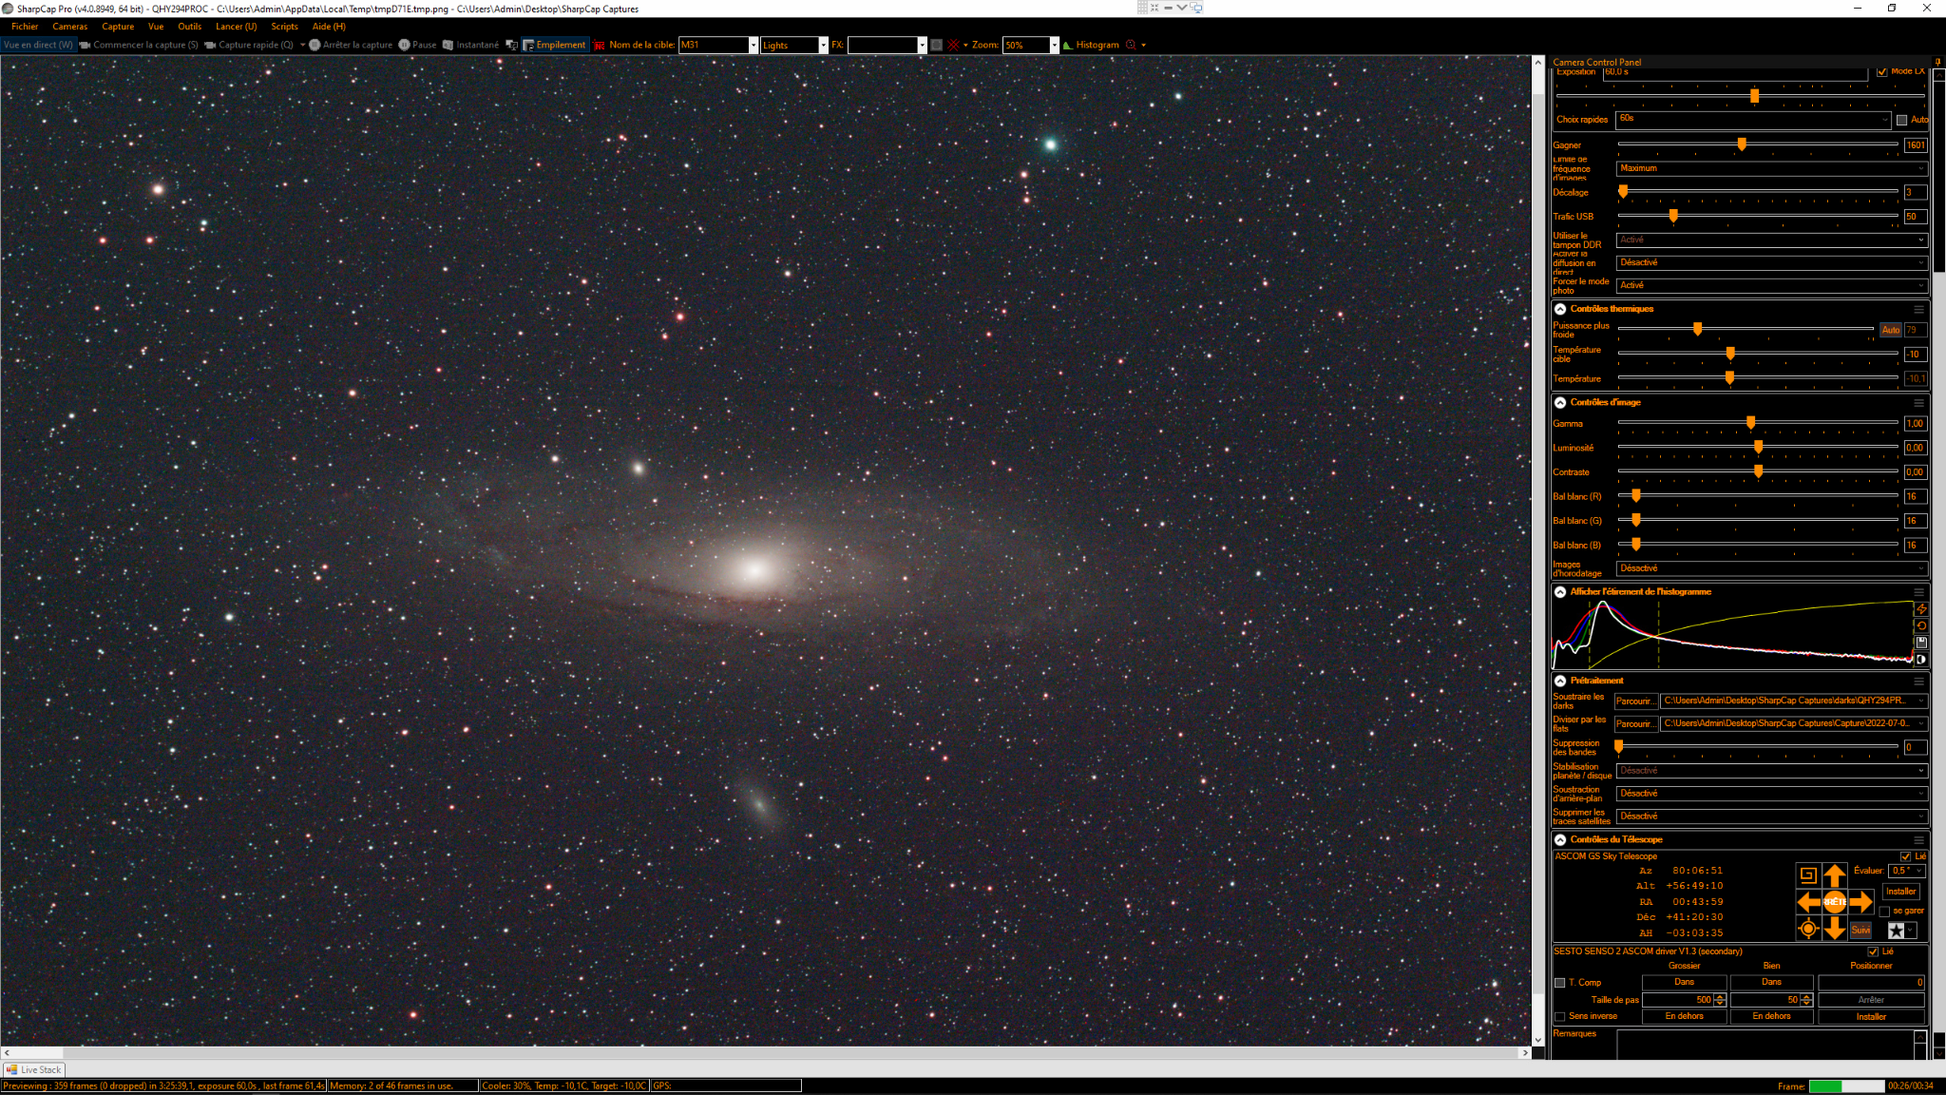Open the Capture menu
The height and width of the screenshot is (1095, 1946).
pyautogui.click(x=118, y=27)
